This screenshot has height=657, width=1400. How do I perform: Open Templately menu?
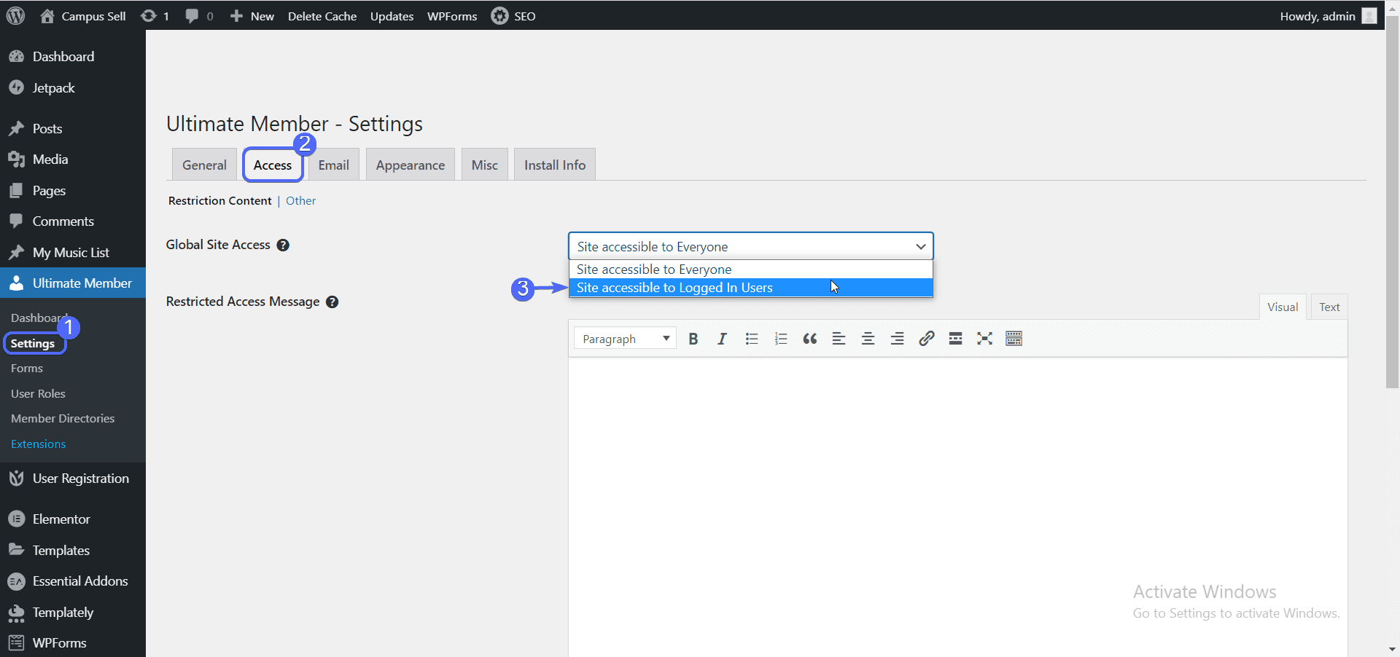coord(73,613)
